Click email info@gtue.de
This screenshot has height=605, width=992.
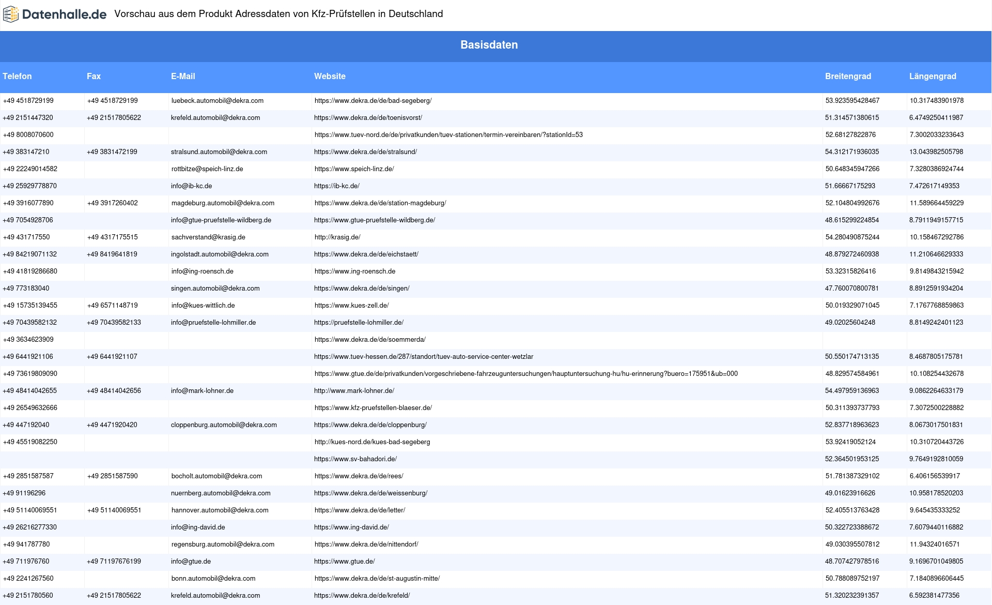click(191, 562)
